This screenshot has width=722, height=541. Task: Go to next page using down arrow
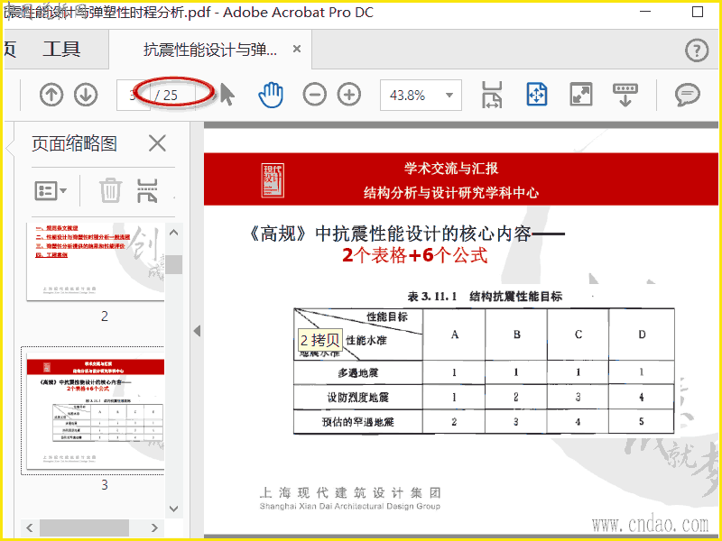(86, 96)
